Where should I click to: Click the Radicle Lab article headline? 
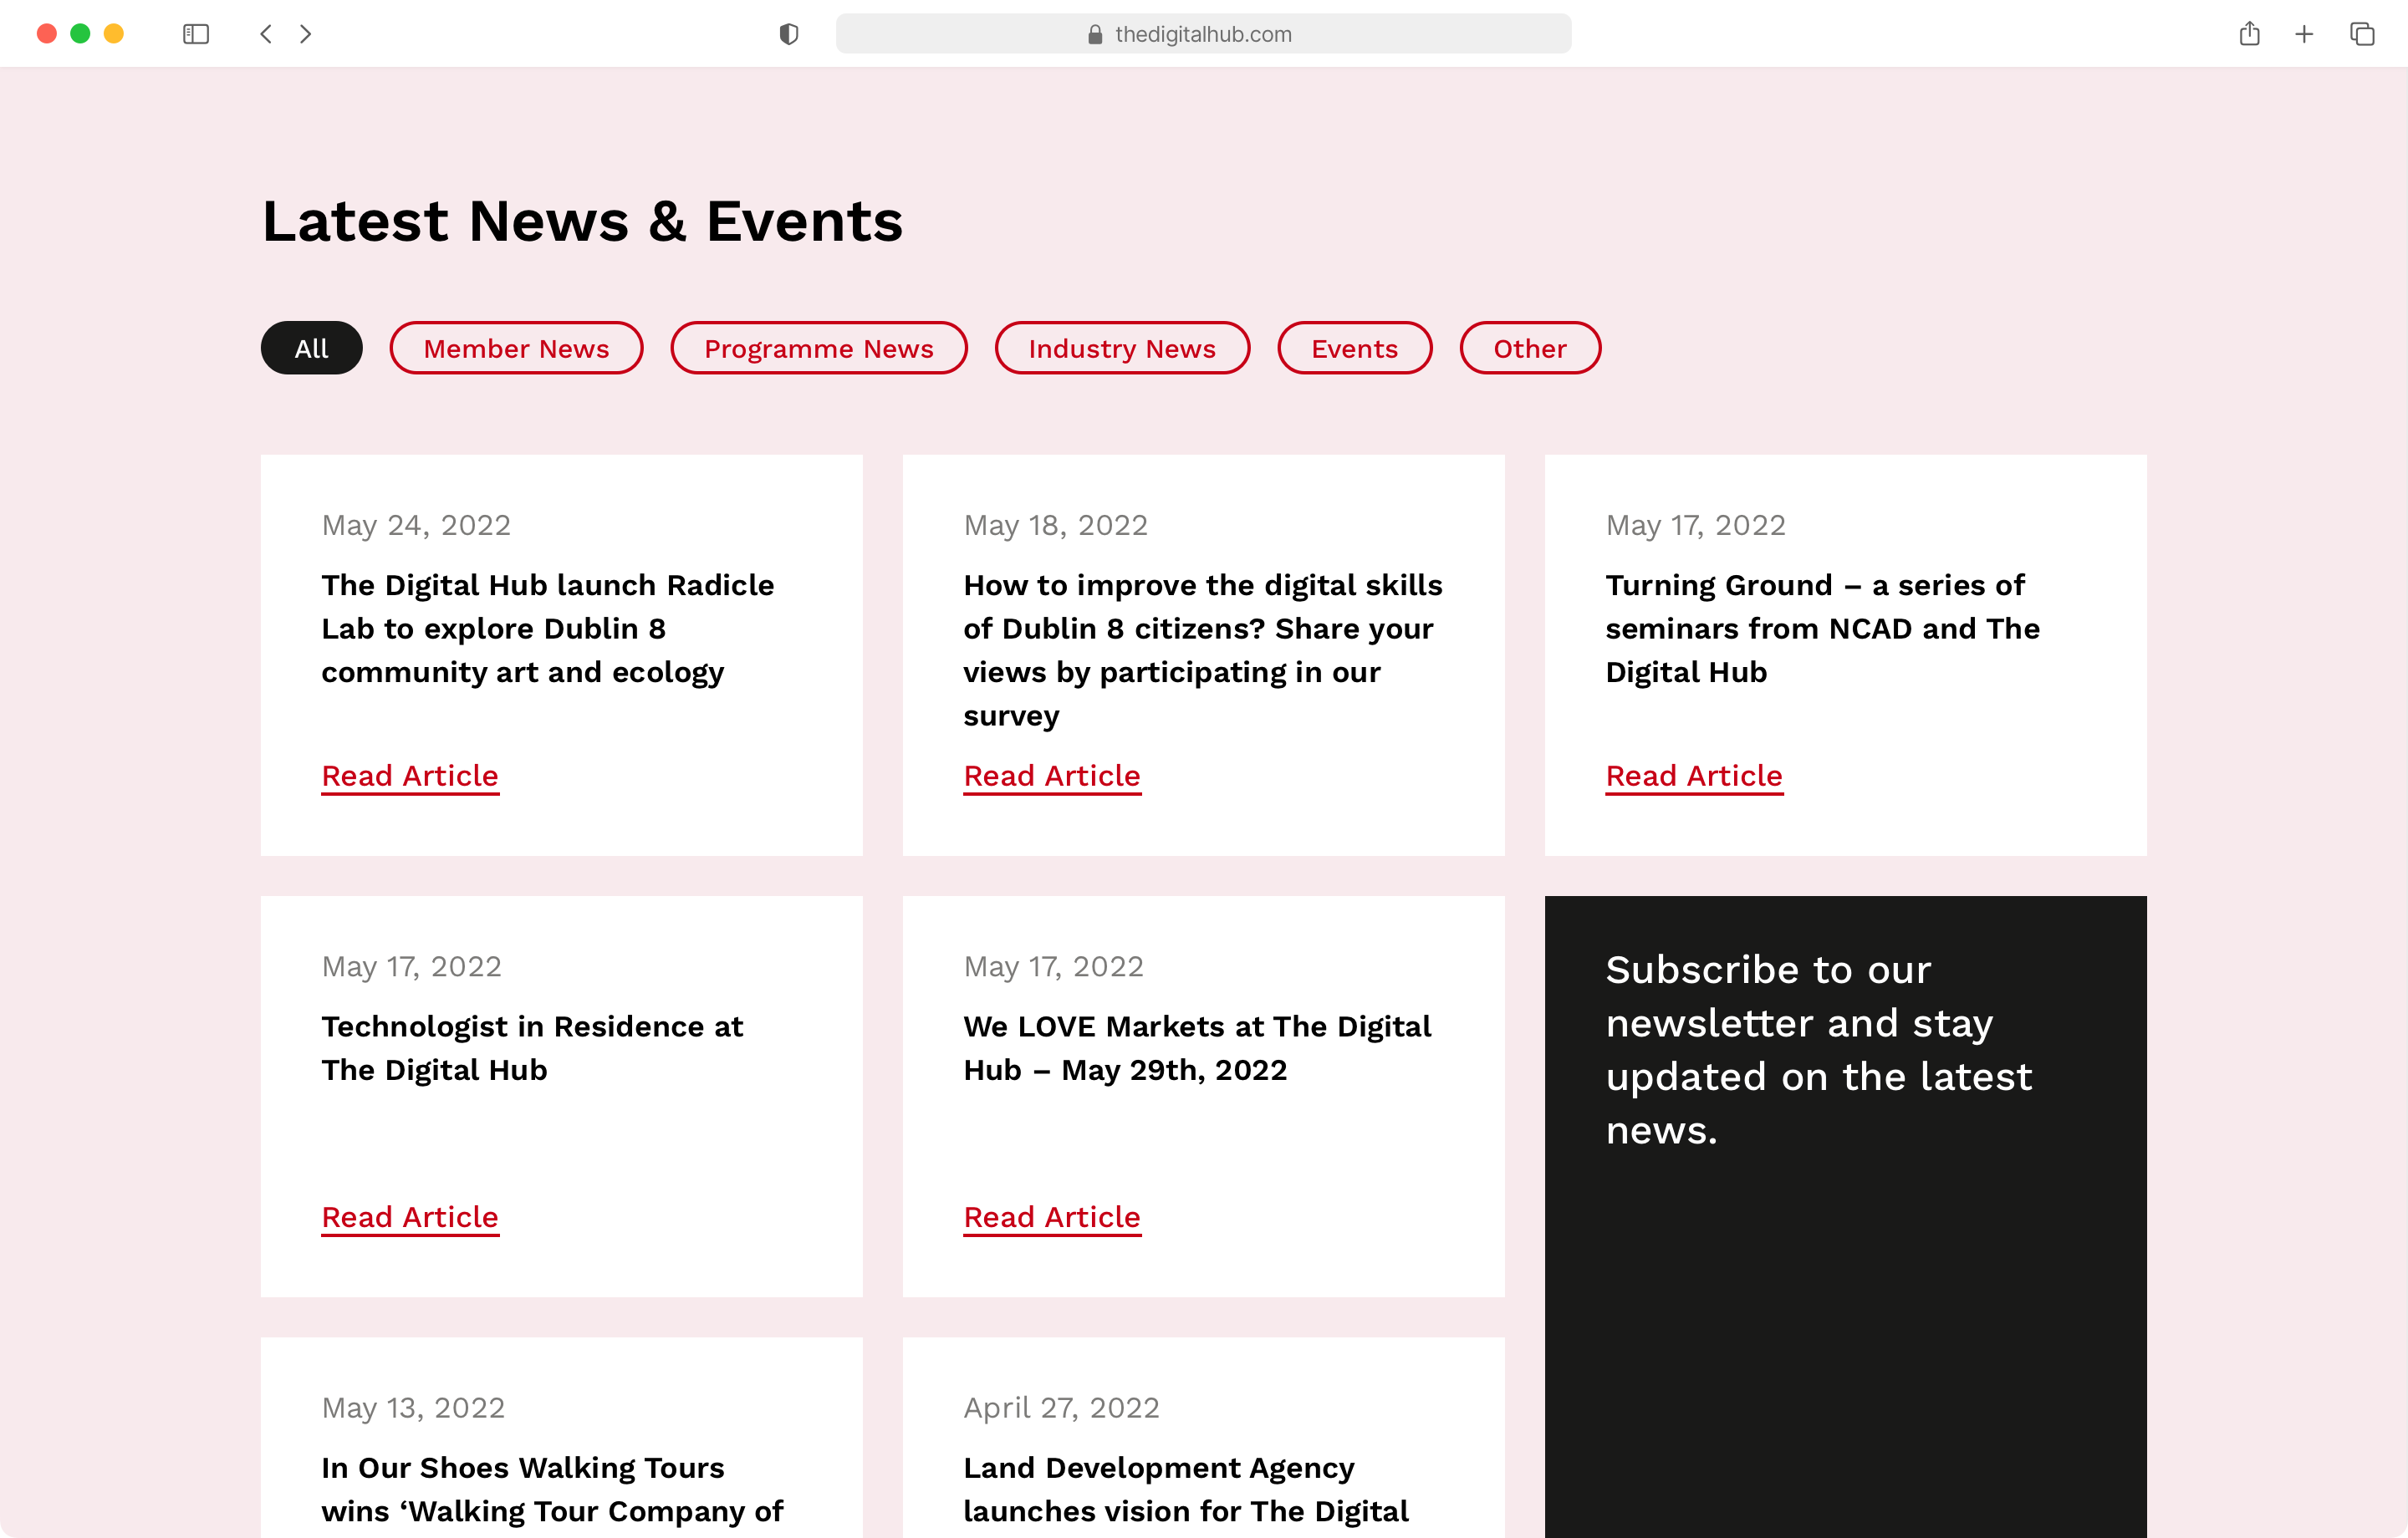coord(548,628)
